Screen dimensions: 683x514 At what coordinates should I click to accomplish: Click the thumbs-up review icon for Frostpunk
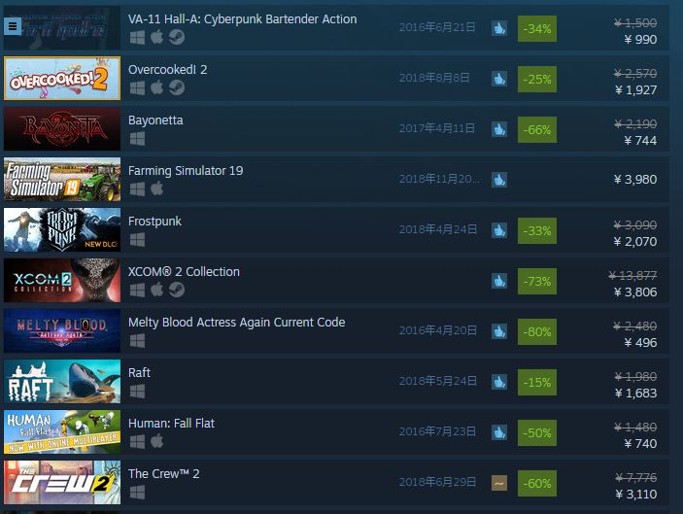tap(499, 230)
